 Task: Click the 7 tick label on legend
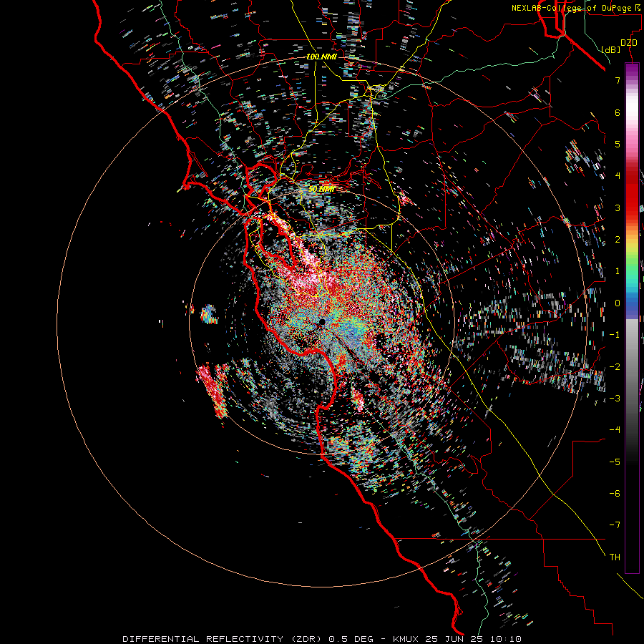click(618, 80)
